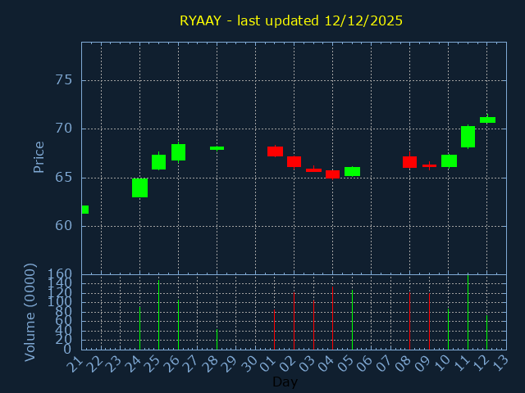The height and width of the screenshot is (393, 525).
Task: Click the 60 price axis label
Action: (63, 225)
